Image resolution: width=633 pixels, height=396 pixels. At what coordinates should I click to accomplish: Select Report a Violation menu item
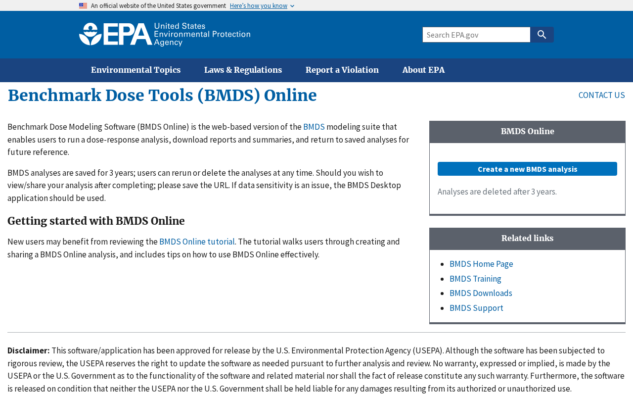pyautogui.click(x=342, y=70)
